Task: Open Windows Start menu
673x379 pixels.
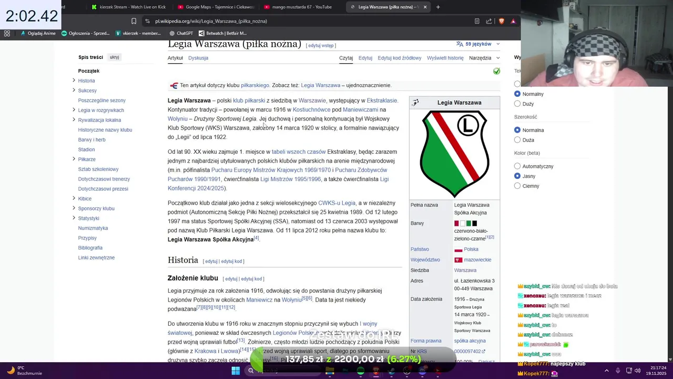Action: click(x=236, y=371)
